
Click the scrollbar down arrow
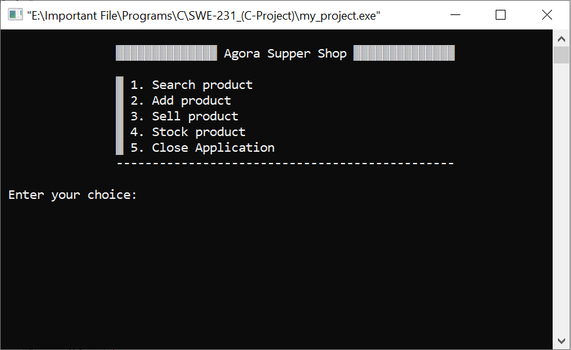(562, 341)
